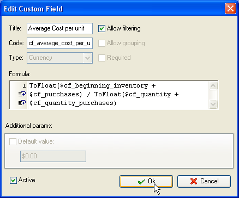Image resolution: width=239 pixels, height=198 pixels.
Task: Click inside the Formula editor text
Action: pyautogui.click(x=118, y=95)
